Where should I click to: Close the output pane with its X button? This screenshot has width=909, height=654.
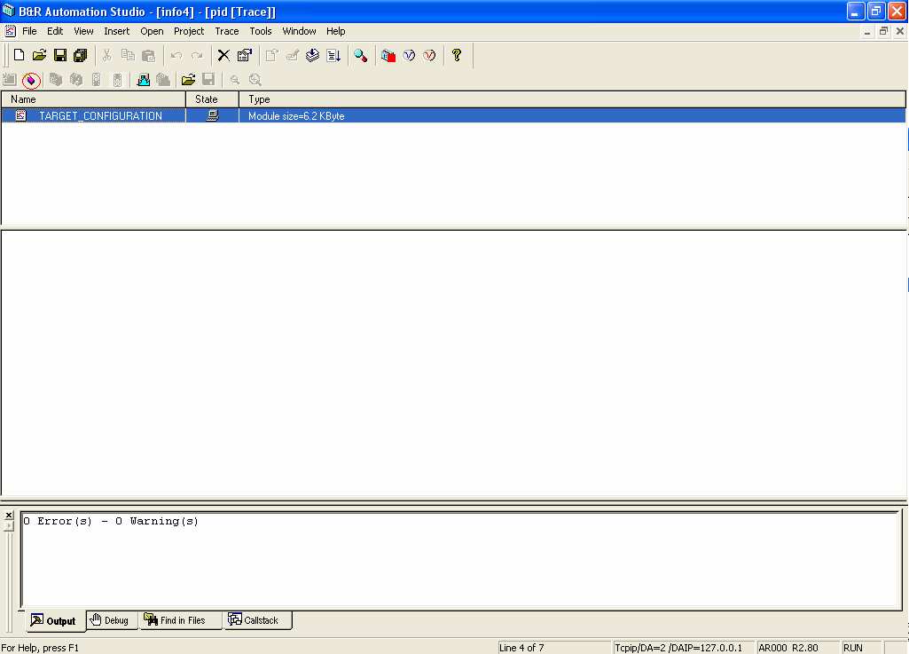(9, 516)
